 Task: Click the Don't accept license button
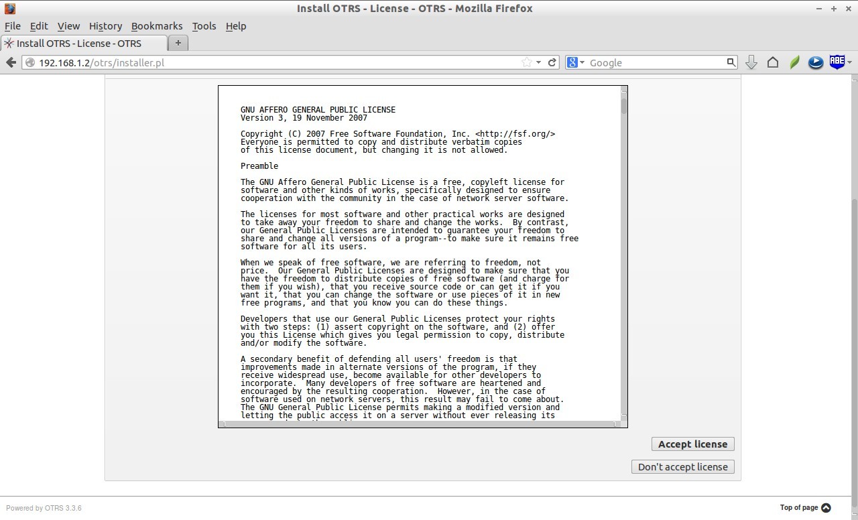pyautogui.click(x=683, y=467)
